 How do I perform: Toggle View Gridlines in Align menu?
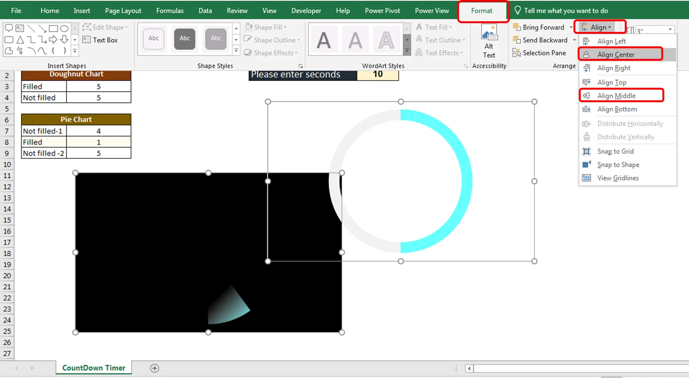(618, 178)
